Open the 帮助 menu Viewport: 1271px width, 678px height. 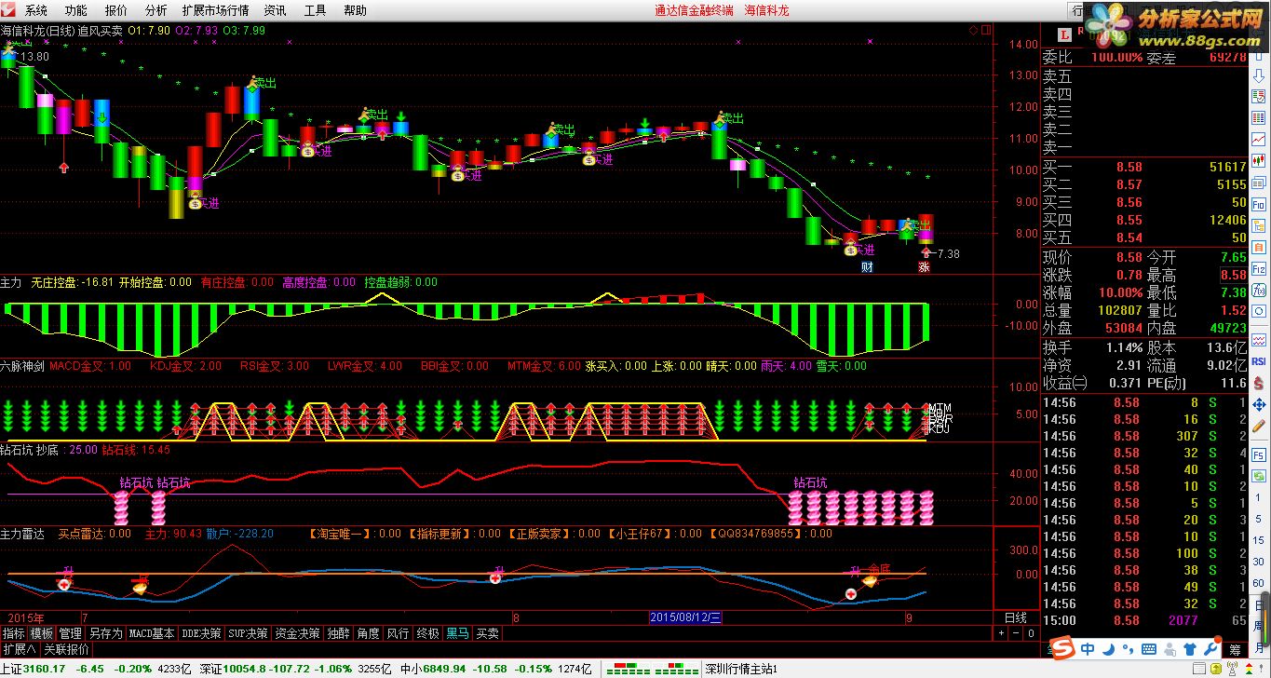coord(355,10)
